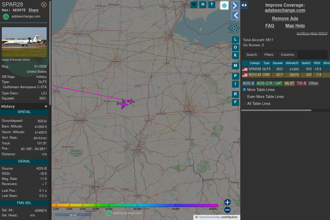Toggle More Table Lines checkbox
Viewport: 330px width, 220px height.
(x=244, y=89)
